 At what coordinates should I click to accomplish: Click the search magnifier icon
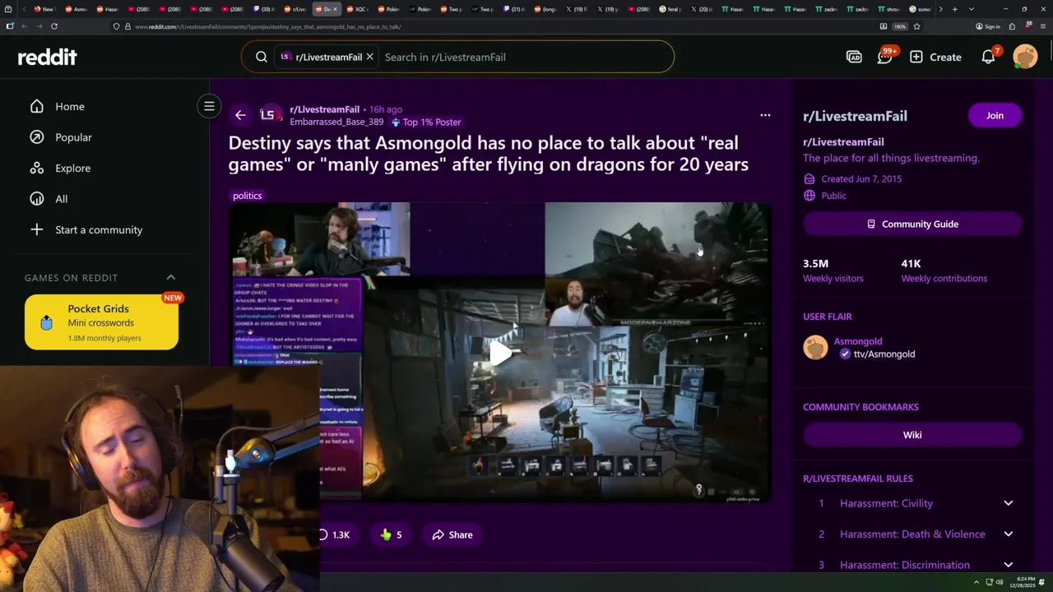(x=262, y=57)
